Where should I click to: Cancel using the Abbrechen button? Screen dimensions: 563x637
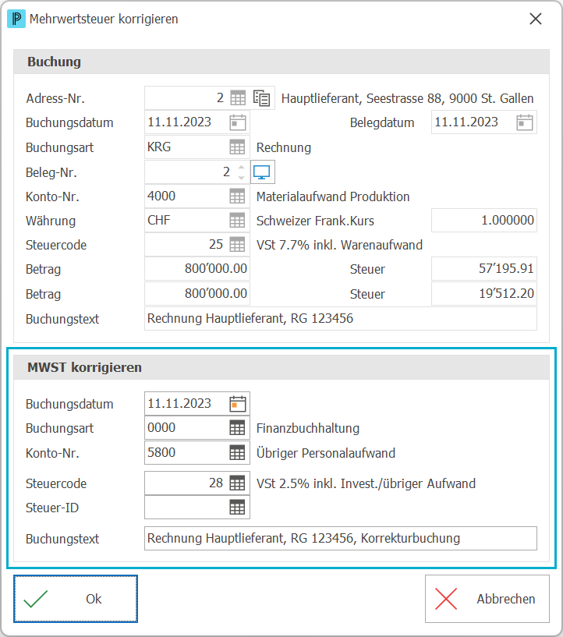coord(487,599)
